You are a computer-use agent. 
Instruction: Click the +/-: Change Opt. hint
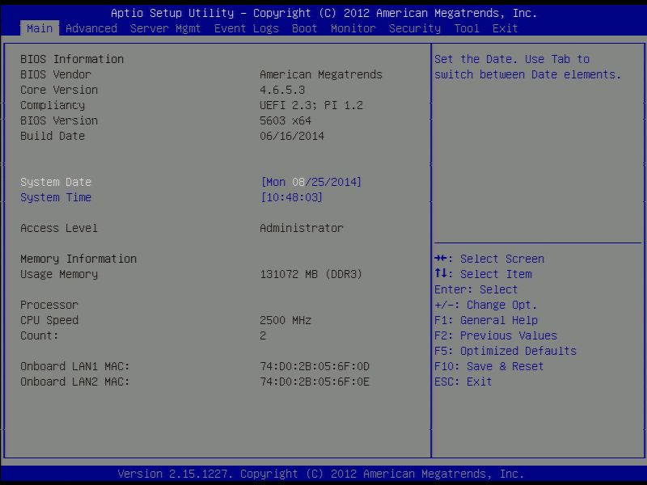(486, 305)
